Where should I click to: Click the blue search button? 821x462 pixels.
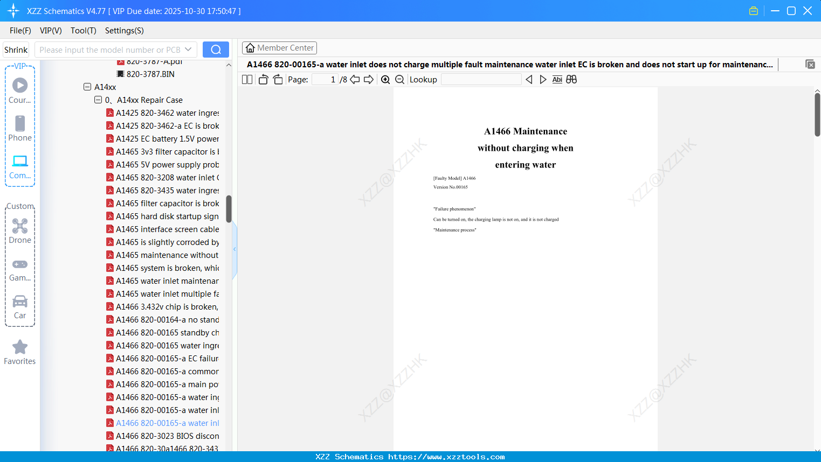[x=216, y=50]
